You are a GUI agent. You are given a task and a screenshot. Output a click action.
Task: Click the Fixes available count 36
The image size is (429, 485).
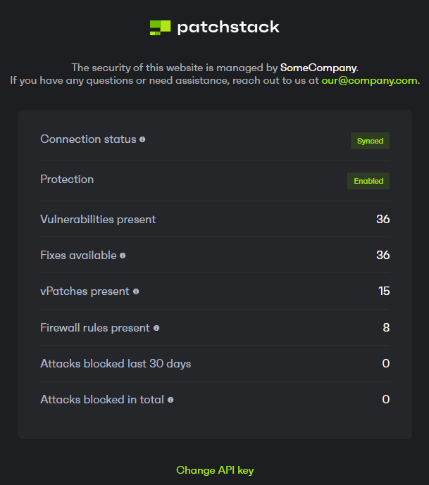383,255
